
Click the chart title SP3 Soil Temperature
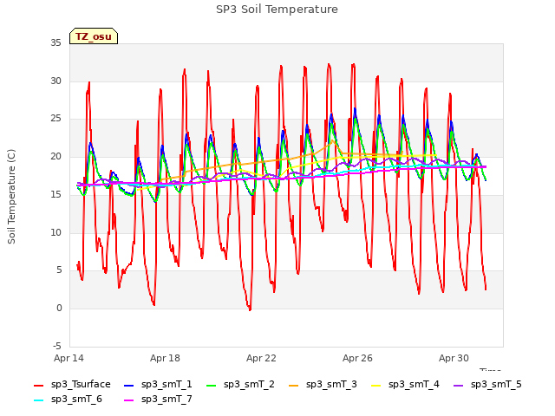click(x=277, y=10)
